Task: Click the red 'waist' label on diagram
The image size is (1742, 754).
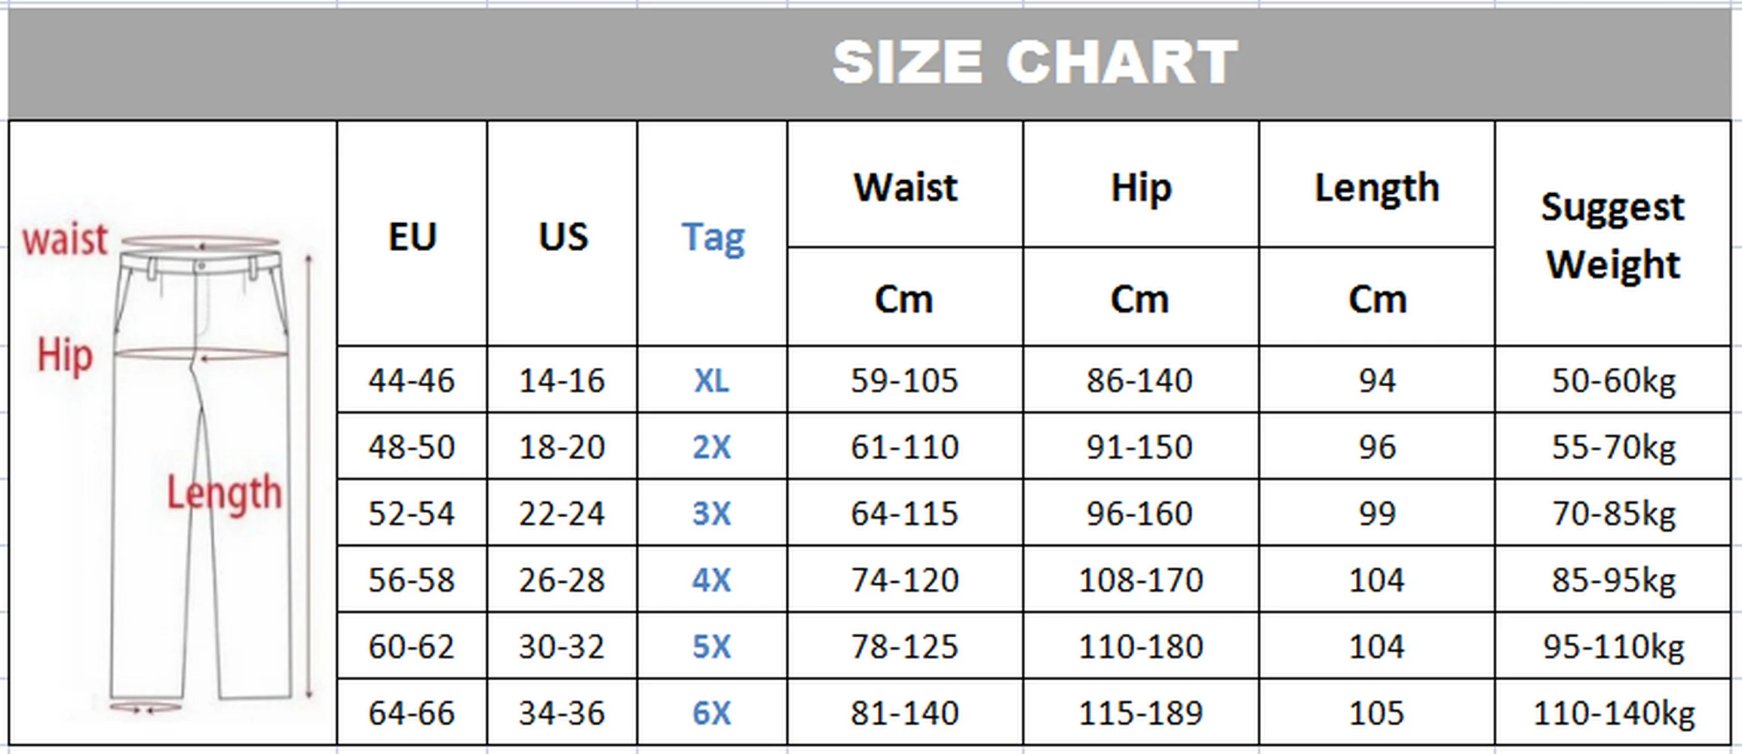Action: click(x=65, y=241)
